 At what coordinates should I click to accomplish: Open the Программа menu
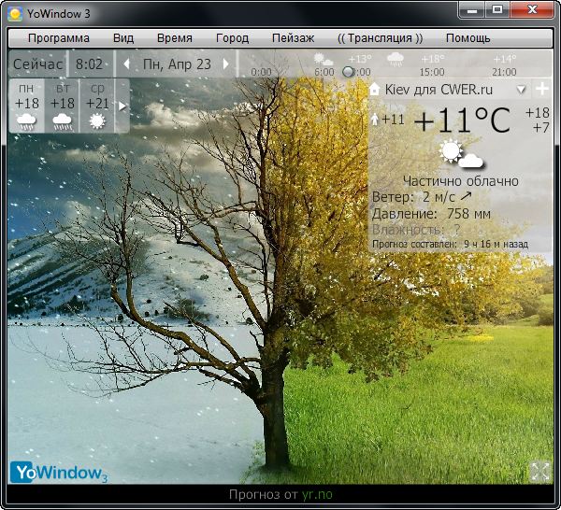coord(59,38)
